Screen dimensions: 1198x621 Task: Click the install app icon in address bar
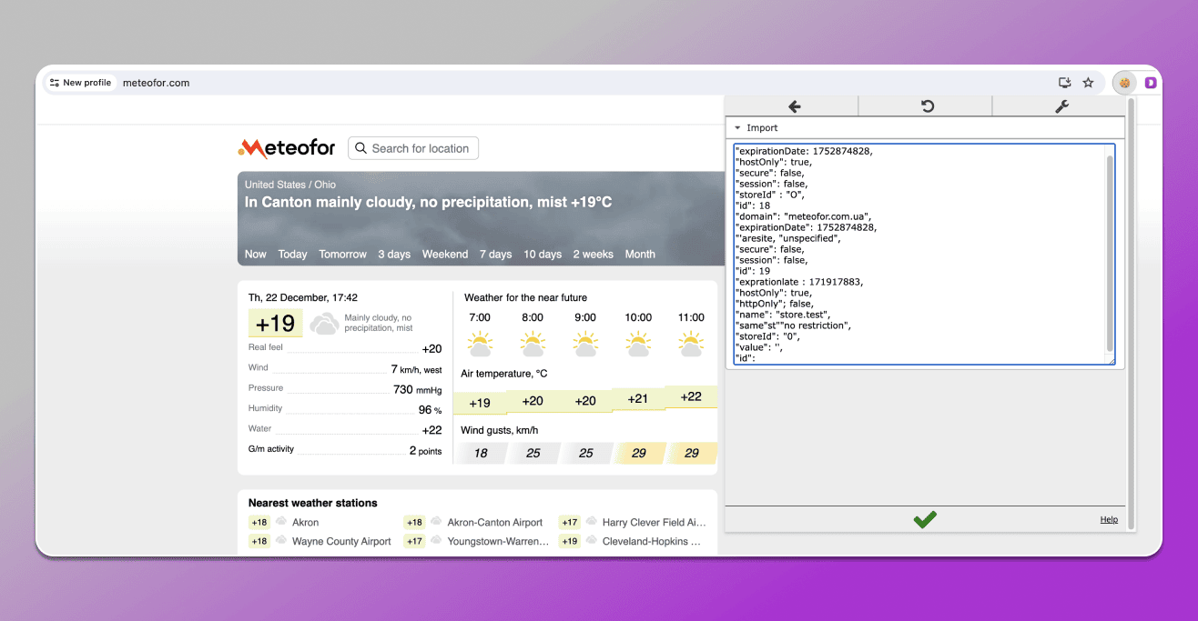pyautogui.click(x=1063, y=83)
